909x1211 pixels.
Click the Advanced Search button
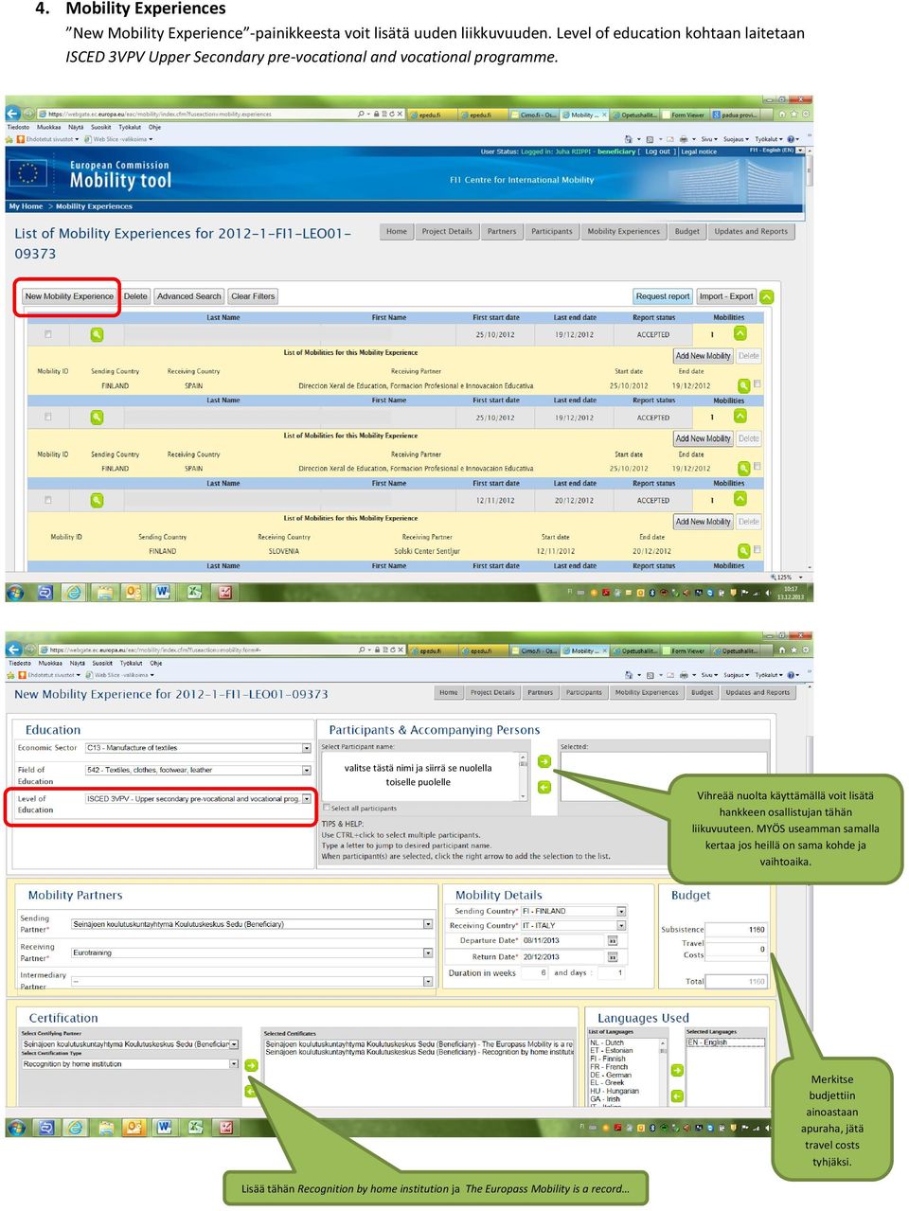click(189, 296)
